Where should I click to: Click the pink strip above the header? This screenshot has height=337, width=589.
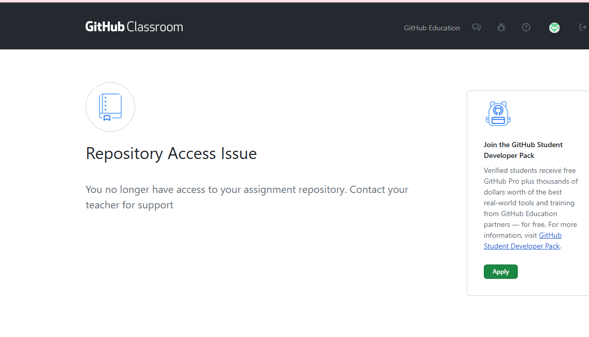(294, 1)
